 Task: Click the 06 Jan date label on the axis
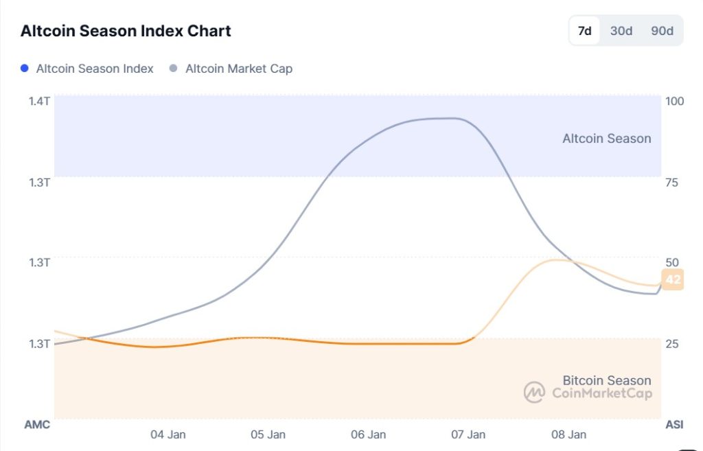369,435
